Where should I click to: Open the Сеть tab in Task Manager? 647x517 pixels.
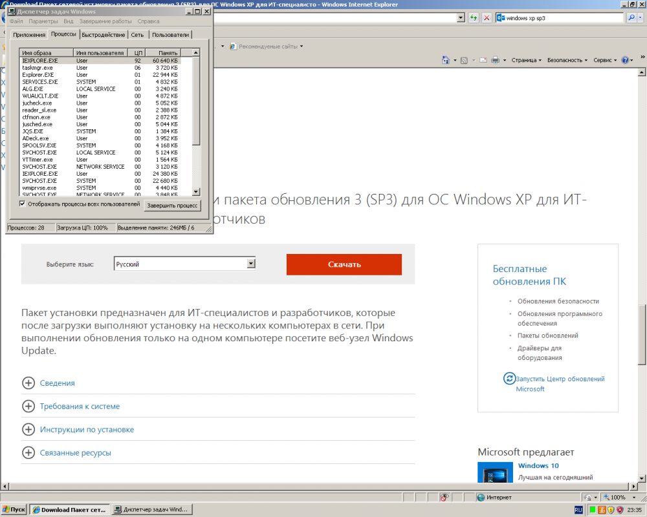137,35
